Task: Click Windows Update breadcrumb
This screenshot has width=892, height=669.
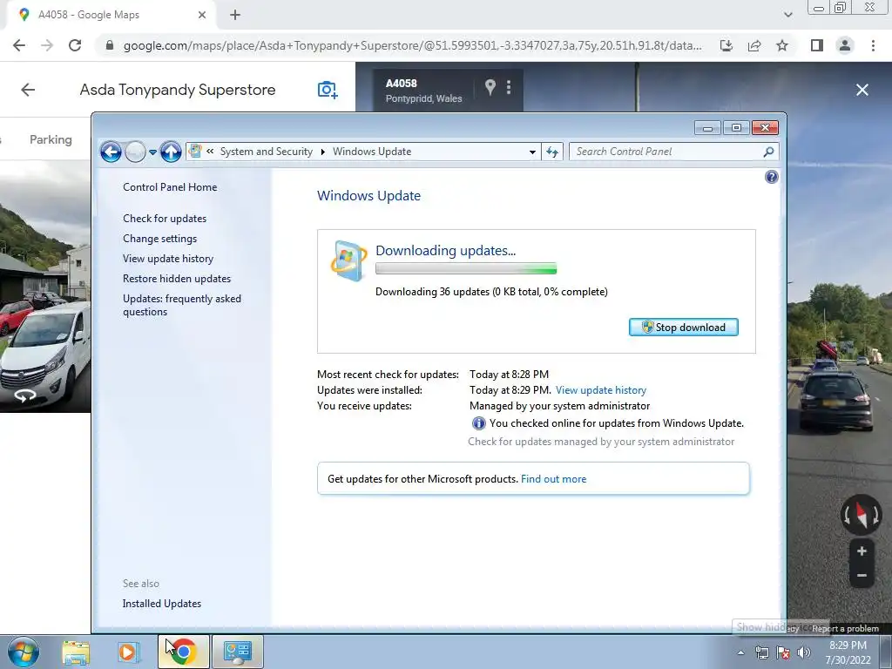Action: click(x=372, y=152)
